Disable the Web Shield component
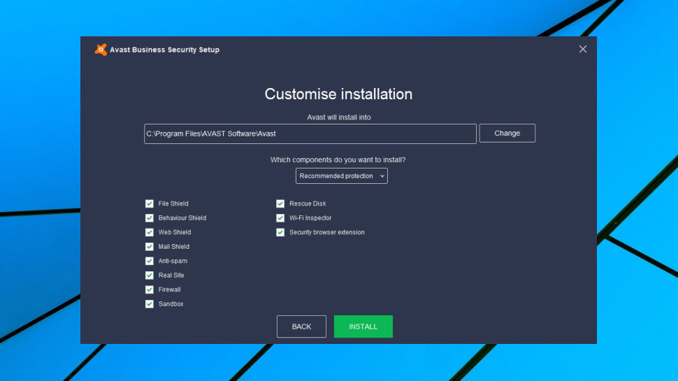This screenshot has width=678, height=381. [149, 232]
